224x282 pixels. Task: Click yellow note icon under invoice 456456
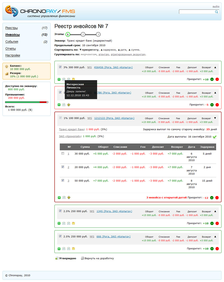coord(73,79)
